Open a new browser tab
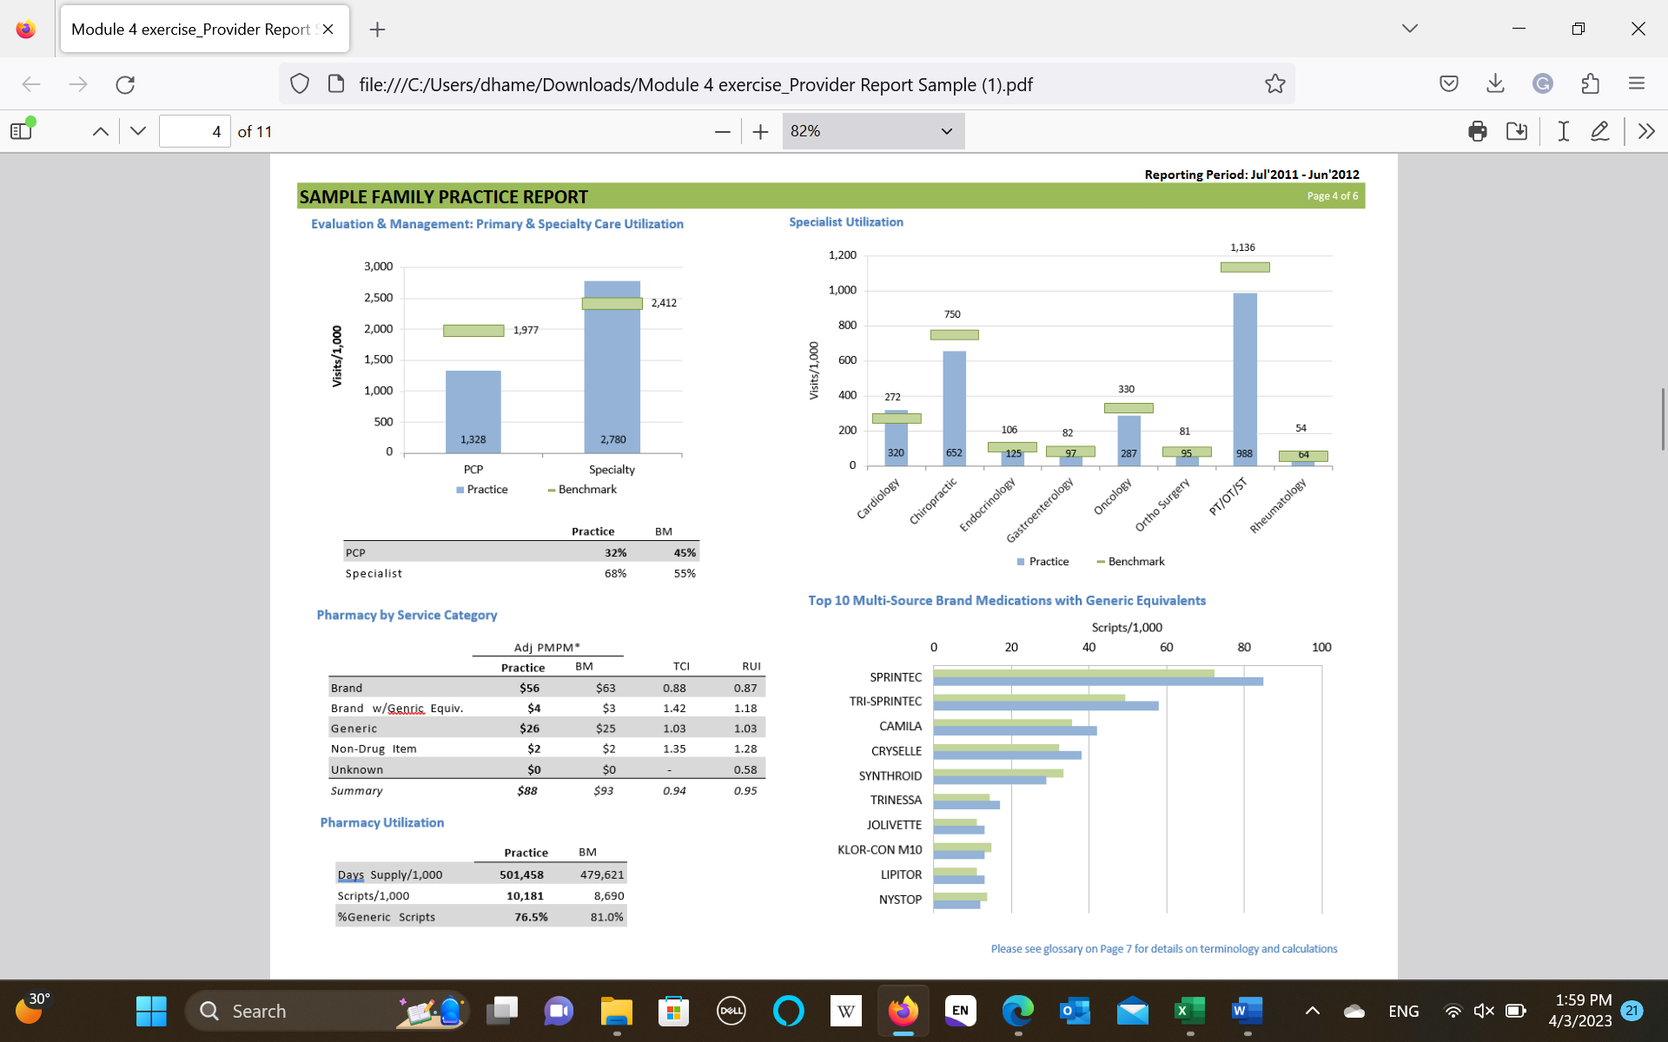 click(377, 29)
